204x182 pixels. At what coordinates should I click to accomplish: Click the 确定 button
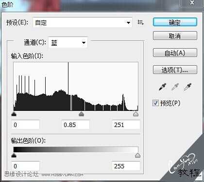tap(175, 22)
